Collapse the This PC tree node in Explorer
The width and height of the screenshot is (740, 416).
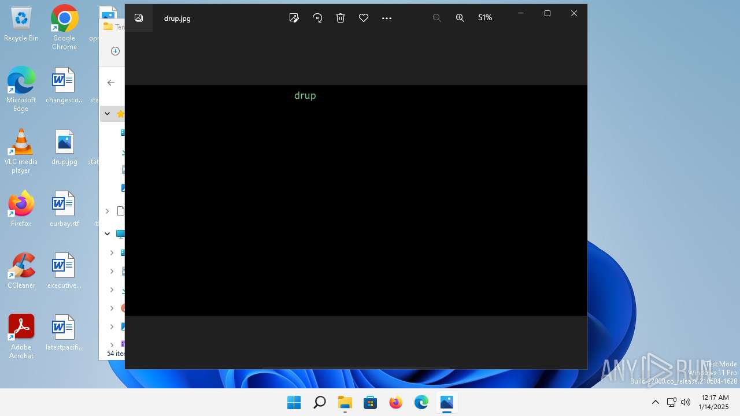pos(107,234)
